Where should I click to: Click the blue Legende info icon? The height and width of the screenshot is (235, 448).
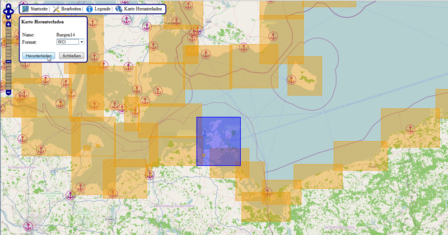pos(89,9)
